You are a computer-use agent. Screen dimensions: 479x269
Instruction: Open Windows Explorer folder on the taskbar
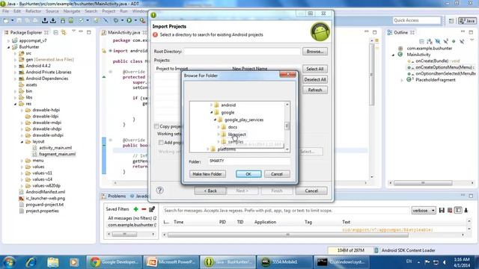coord(52,262)
